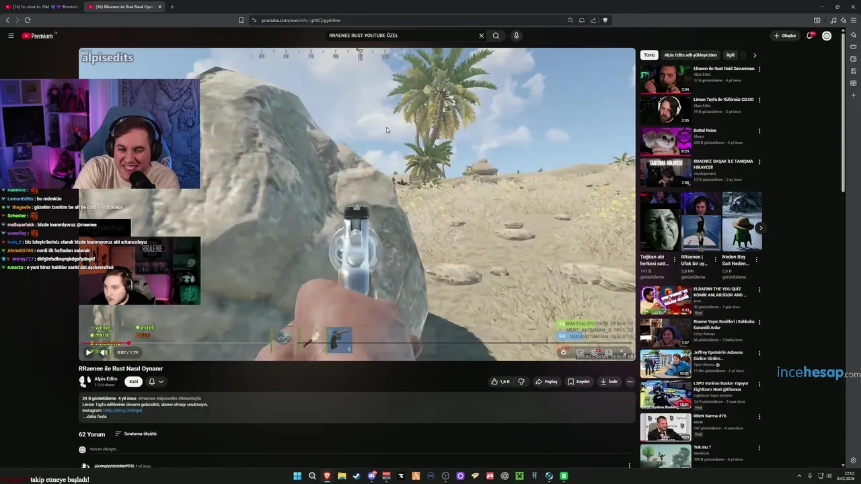This screenshot has height=484, width=861.
Task: Download video with İndir button
Action: click(x=609, y=382)
